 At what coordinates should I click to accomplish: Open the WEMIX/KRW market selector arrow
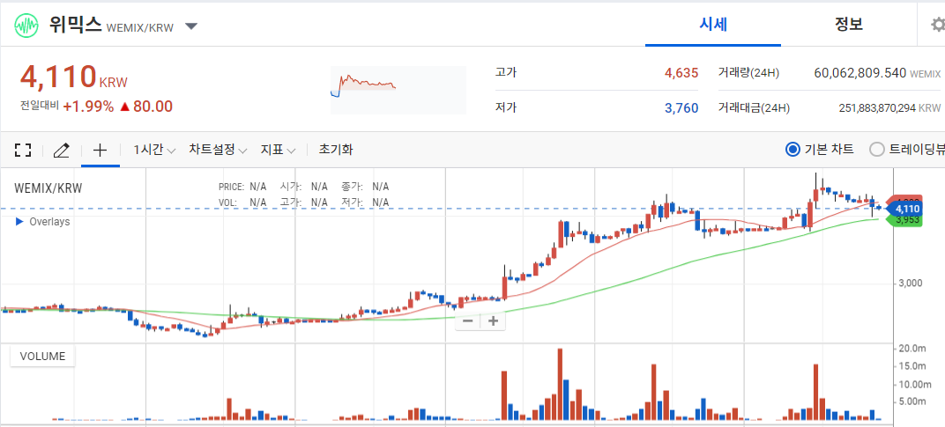191,26
